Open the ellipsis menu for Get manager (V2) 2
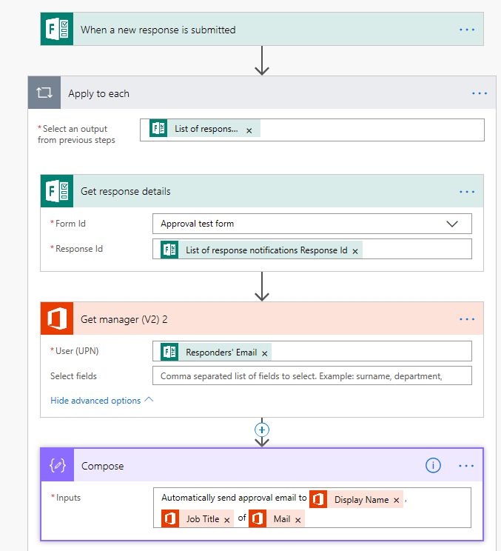 point(466,319)
